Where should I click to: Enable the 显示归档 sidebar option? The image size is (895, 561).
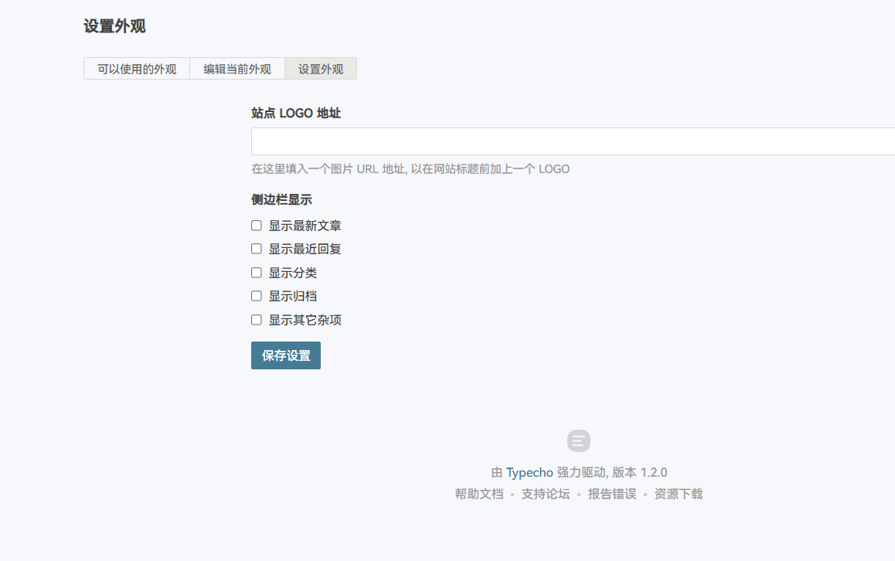click(256, 295)
